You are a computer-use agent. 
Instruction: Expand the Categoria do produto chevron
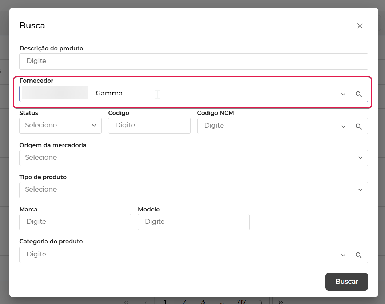[x=343, y=255]
